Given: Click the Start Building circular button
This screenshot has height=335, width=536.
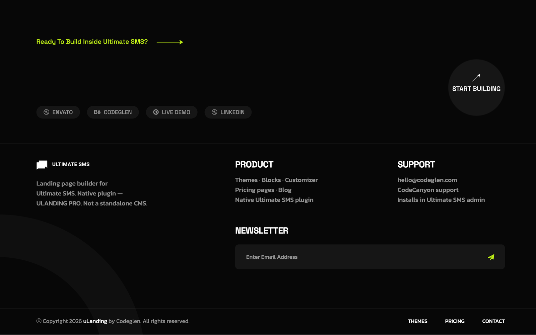Looking at the screenshot, I should pyautogui.click(x=476, y=88).
